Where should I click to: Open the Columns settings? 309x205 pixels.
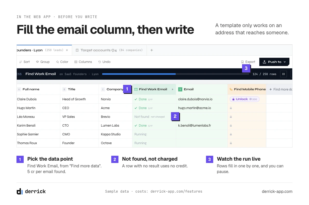point(83,62)
